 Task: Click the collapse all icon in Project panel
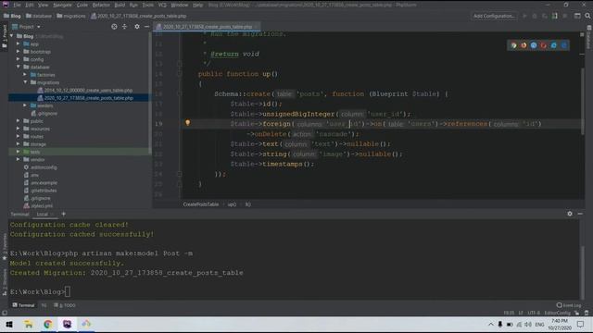pos(124,27)
